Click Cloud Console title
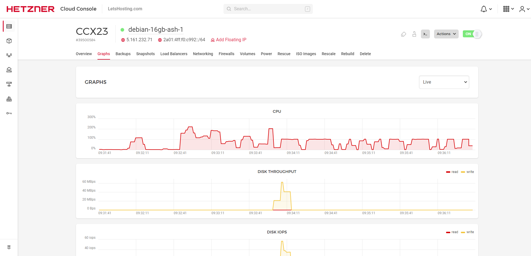Image resolution: width=531 pixels, height=256 pixels. click(78, 9)
